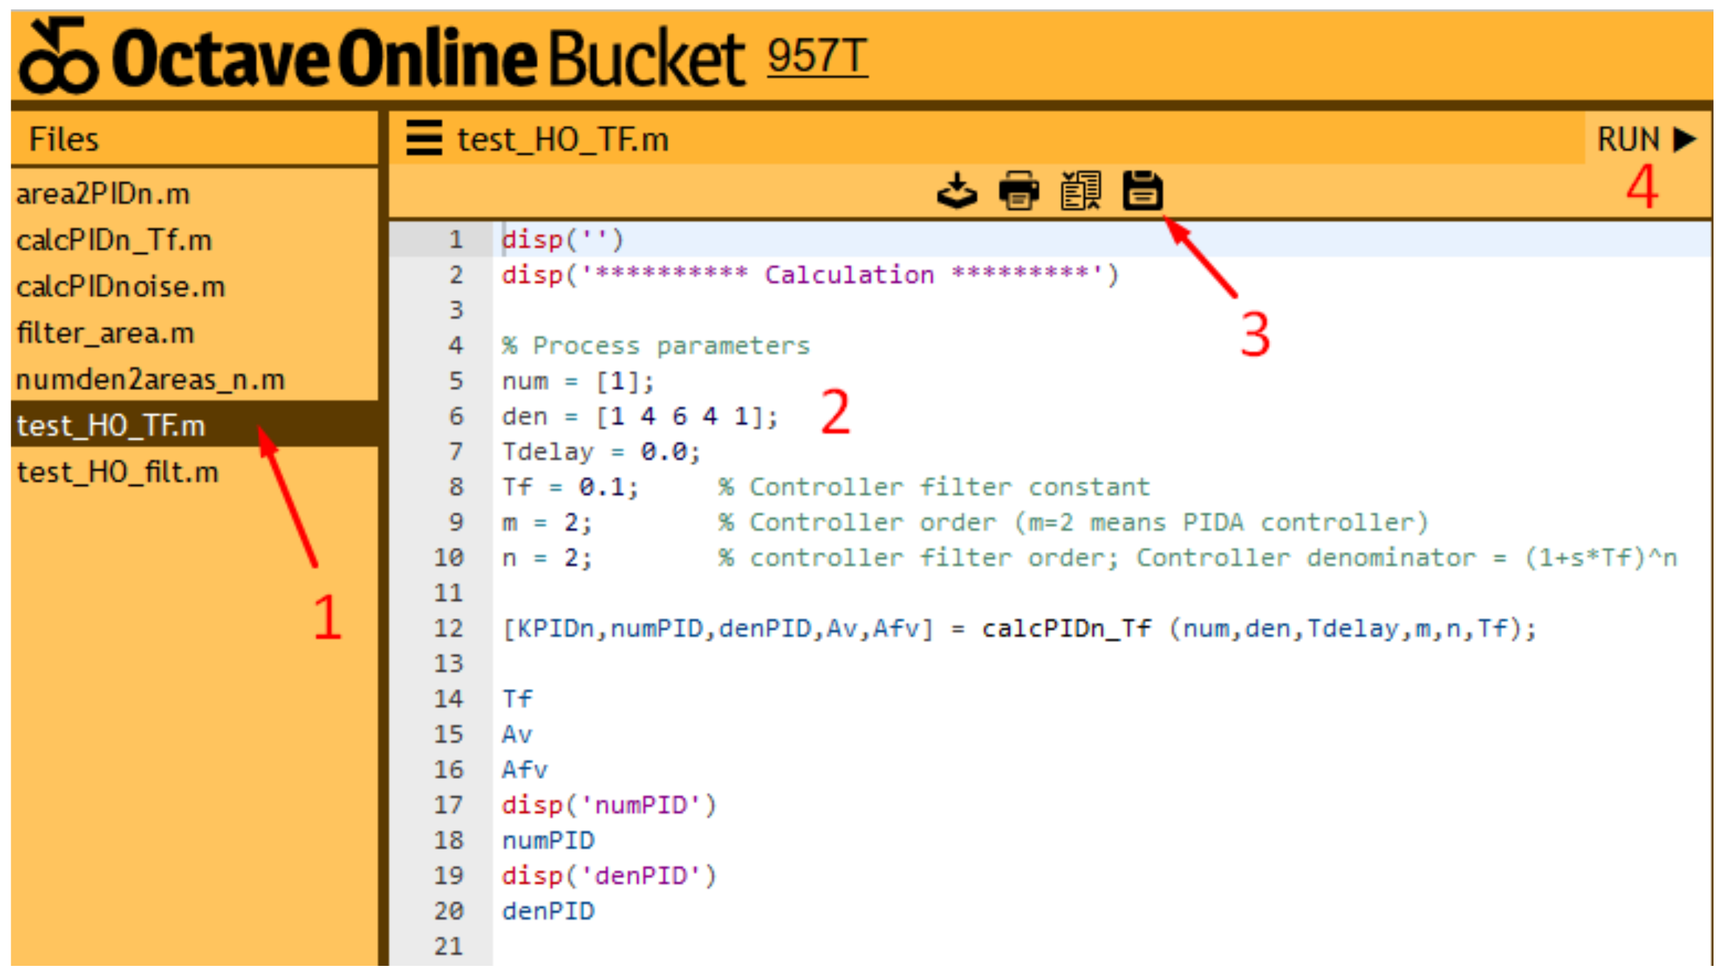1726x979 pixels.
Task: Place cursor in den = [1 4 6 4 1] line
Action: pyautogui.click(x=639, y=417)
